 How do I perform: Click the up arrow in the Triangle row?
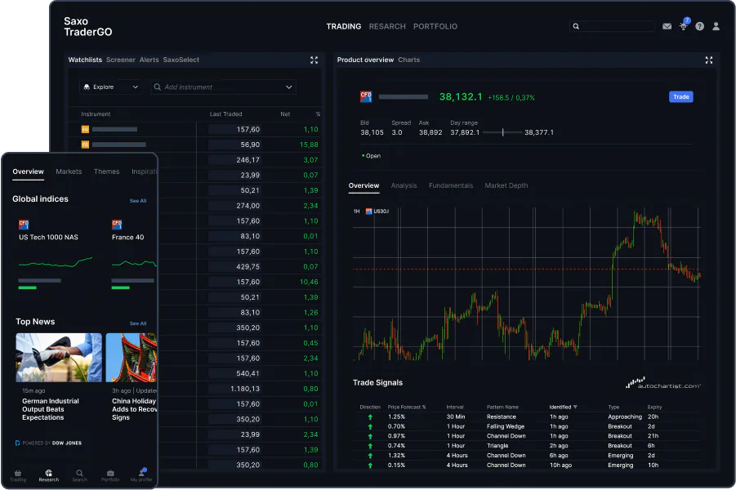click(370, 446)
